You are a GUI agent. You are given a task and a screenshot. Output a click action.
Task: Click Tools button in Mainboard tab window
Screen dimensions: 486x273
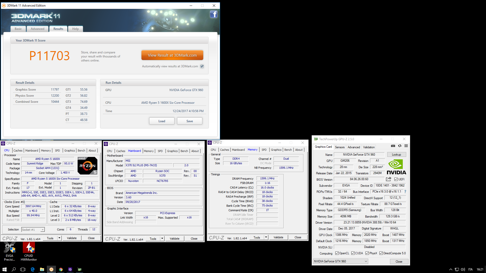pos(153,239)
